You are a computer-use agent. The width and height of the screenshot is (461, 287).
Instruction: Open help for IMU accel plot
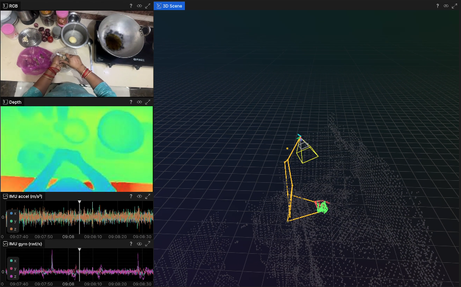coord(131,196)
